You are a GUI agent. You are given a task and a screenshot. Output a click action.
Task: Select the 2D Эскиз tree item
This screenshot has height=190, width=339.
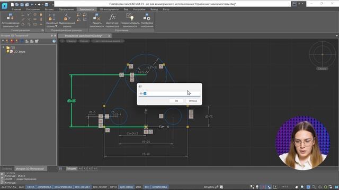pos(20,52)
